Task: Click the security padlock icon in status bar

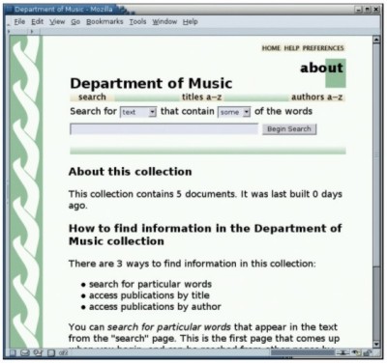Action: (x=368, y=353)
